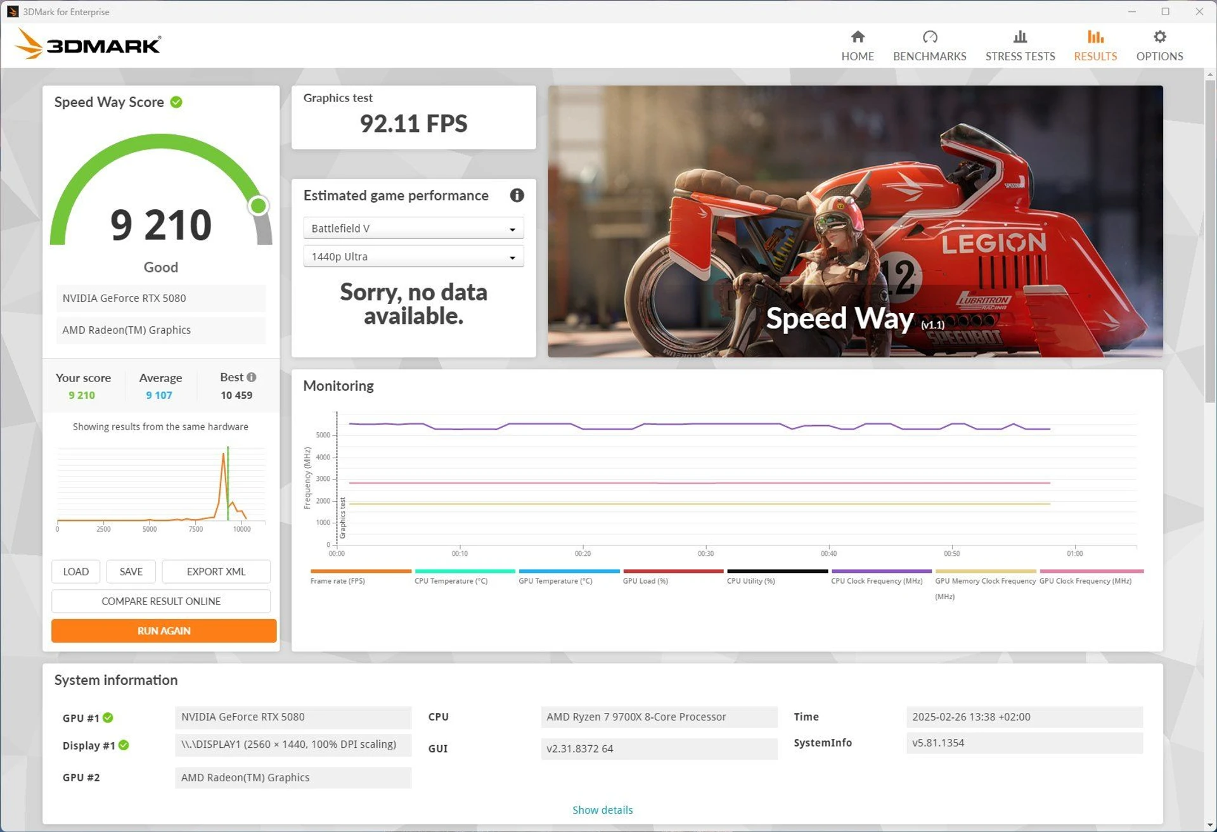The image size is (1217, 832).
Task: Select the Time value 2025-02-26 13:38
Action: coord(1024,717)
